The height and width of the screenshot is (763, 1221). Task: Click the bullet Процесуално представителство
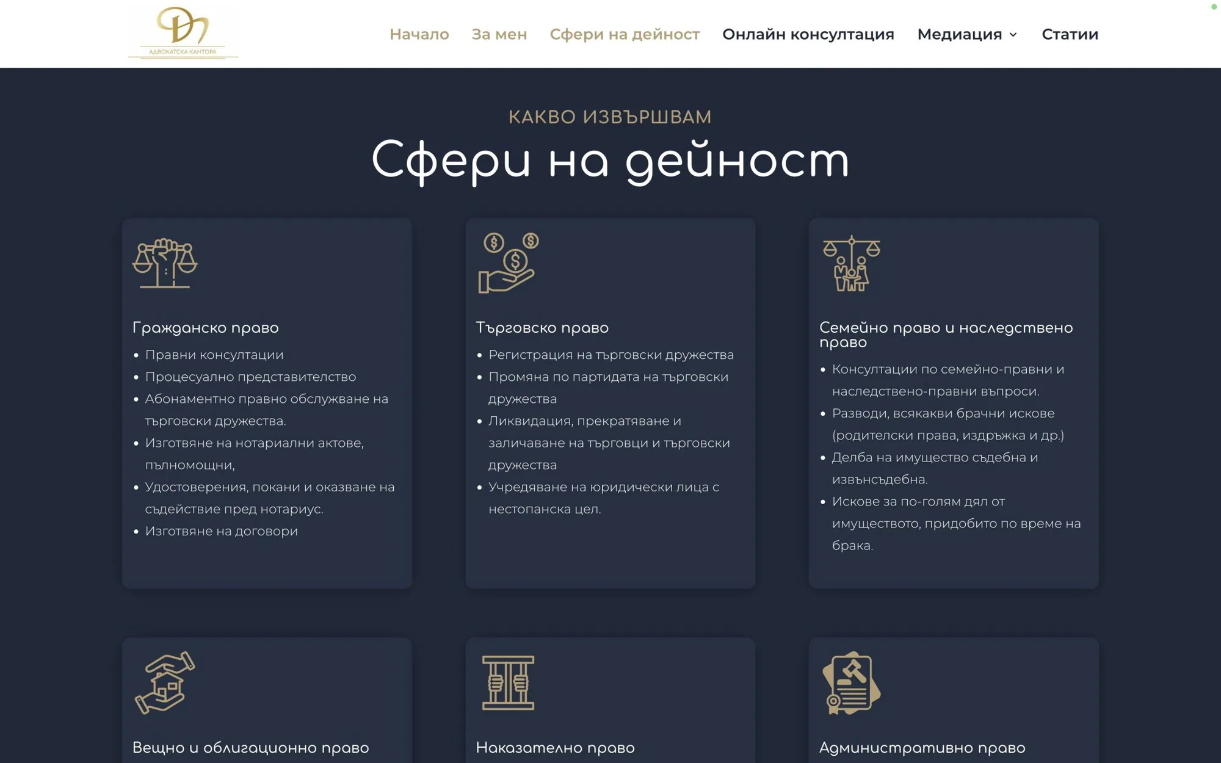[250, 377]
